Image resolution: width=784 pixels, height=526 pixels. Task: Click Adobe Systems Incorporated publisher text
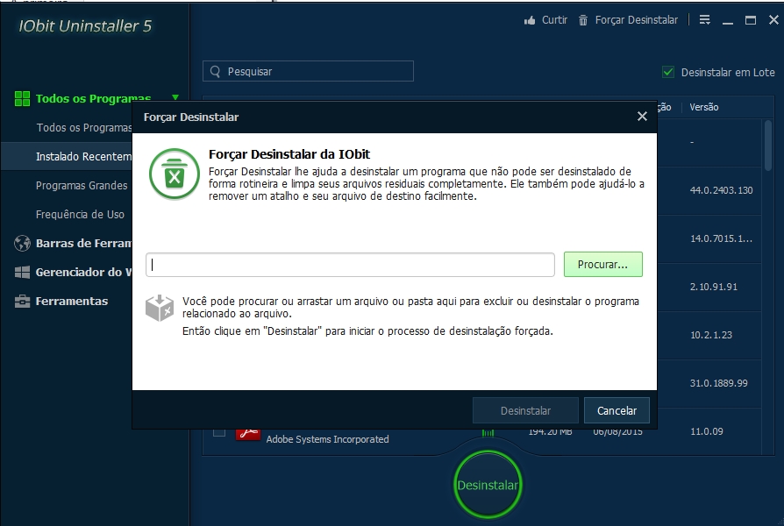327,439
